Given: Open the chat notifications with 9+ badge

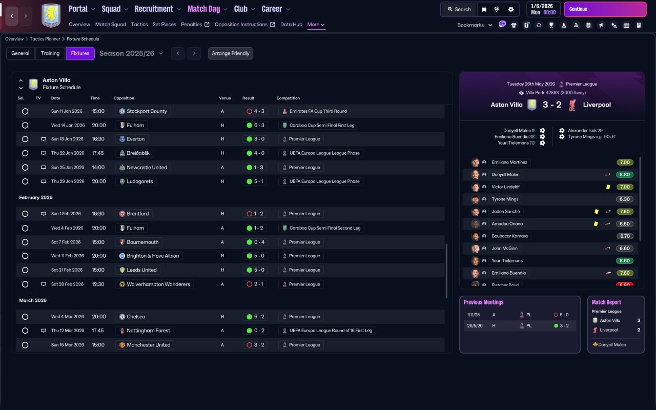Looking at the screenshot, I should pos(502,25).
